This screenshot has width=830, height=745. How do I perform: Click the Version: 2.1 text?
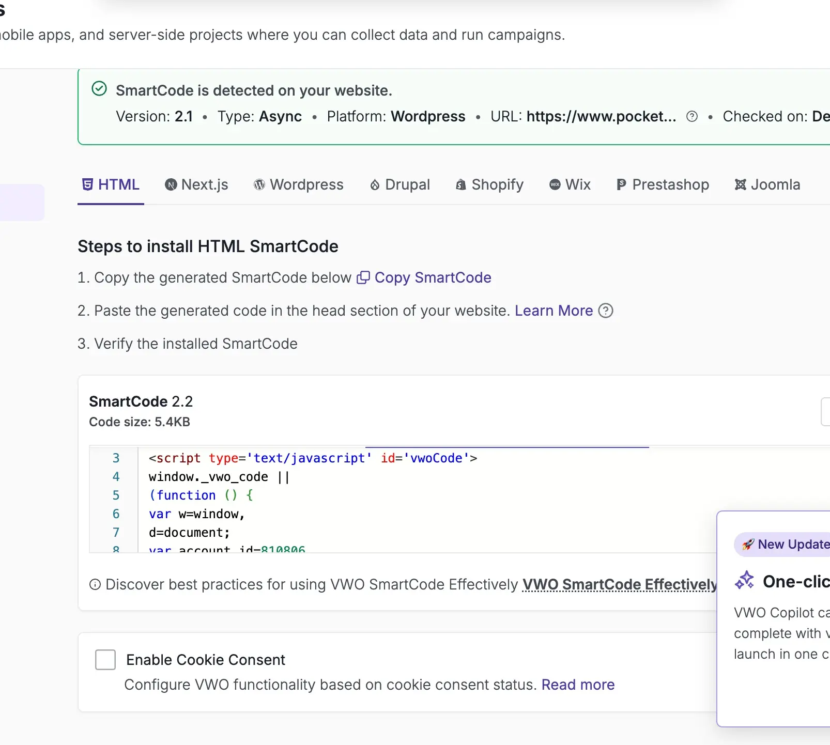tap(154, 117)
